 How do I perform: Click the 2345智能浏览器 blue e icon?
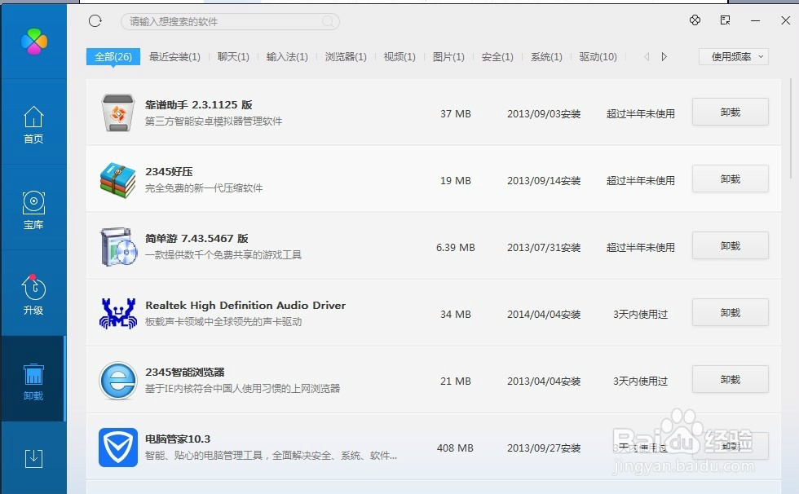[x=118, y=381]
